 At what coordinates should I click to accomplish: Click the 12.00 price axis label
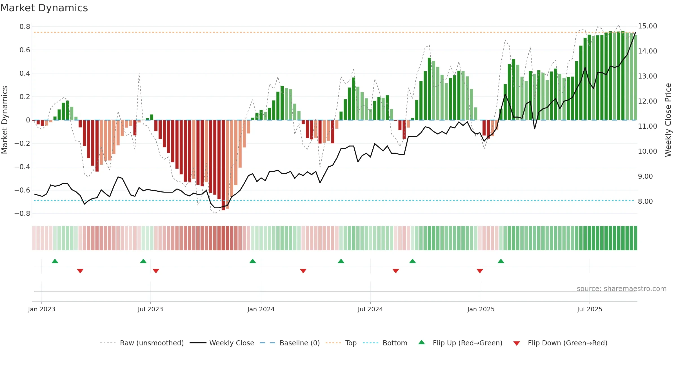point(648,101)
